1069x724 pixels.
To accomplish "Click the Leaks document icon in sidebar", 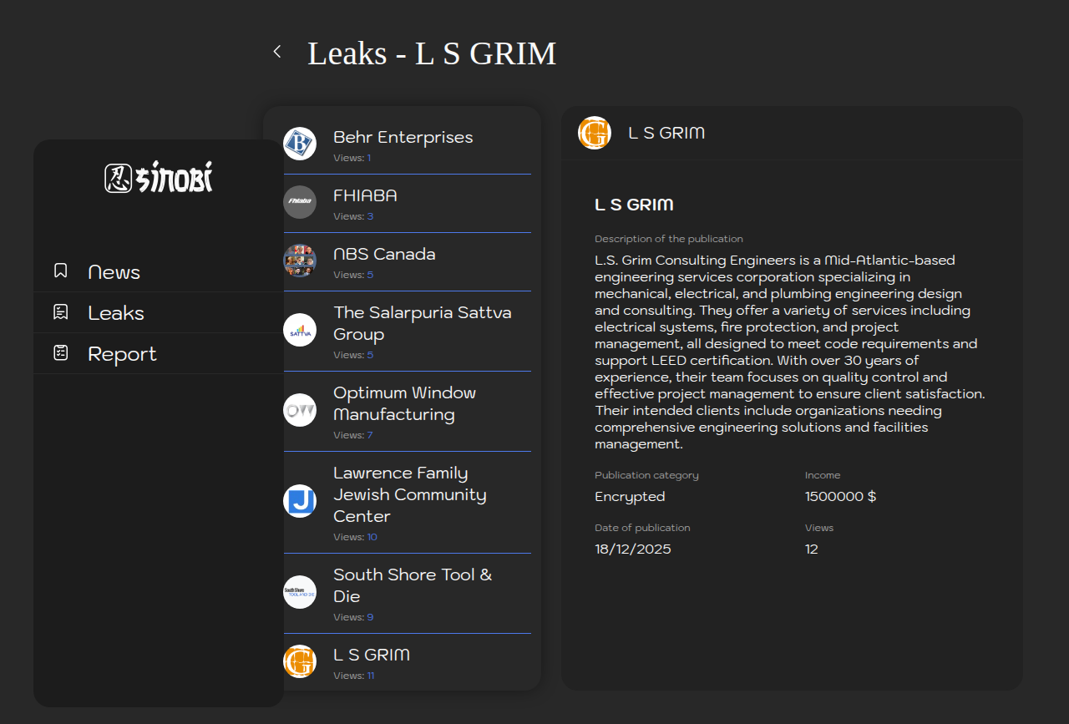I will (x=60, y=312).
